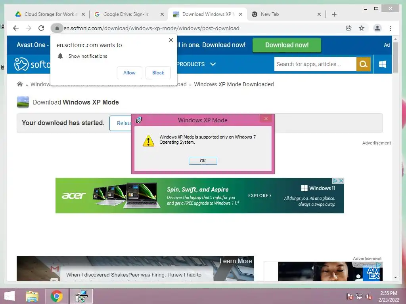Viewport: 406px width, 304px height.
Task: Block notifications from en.softonic.com
Action: [158, 73]
